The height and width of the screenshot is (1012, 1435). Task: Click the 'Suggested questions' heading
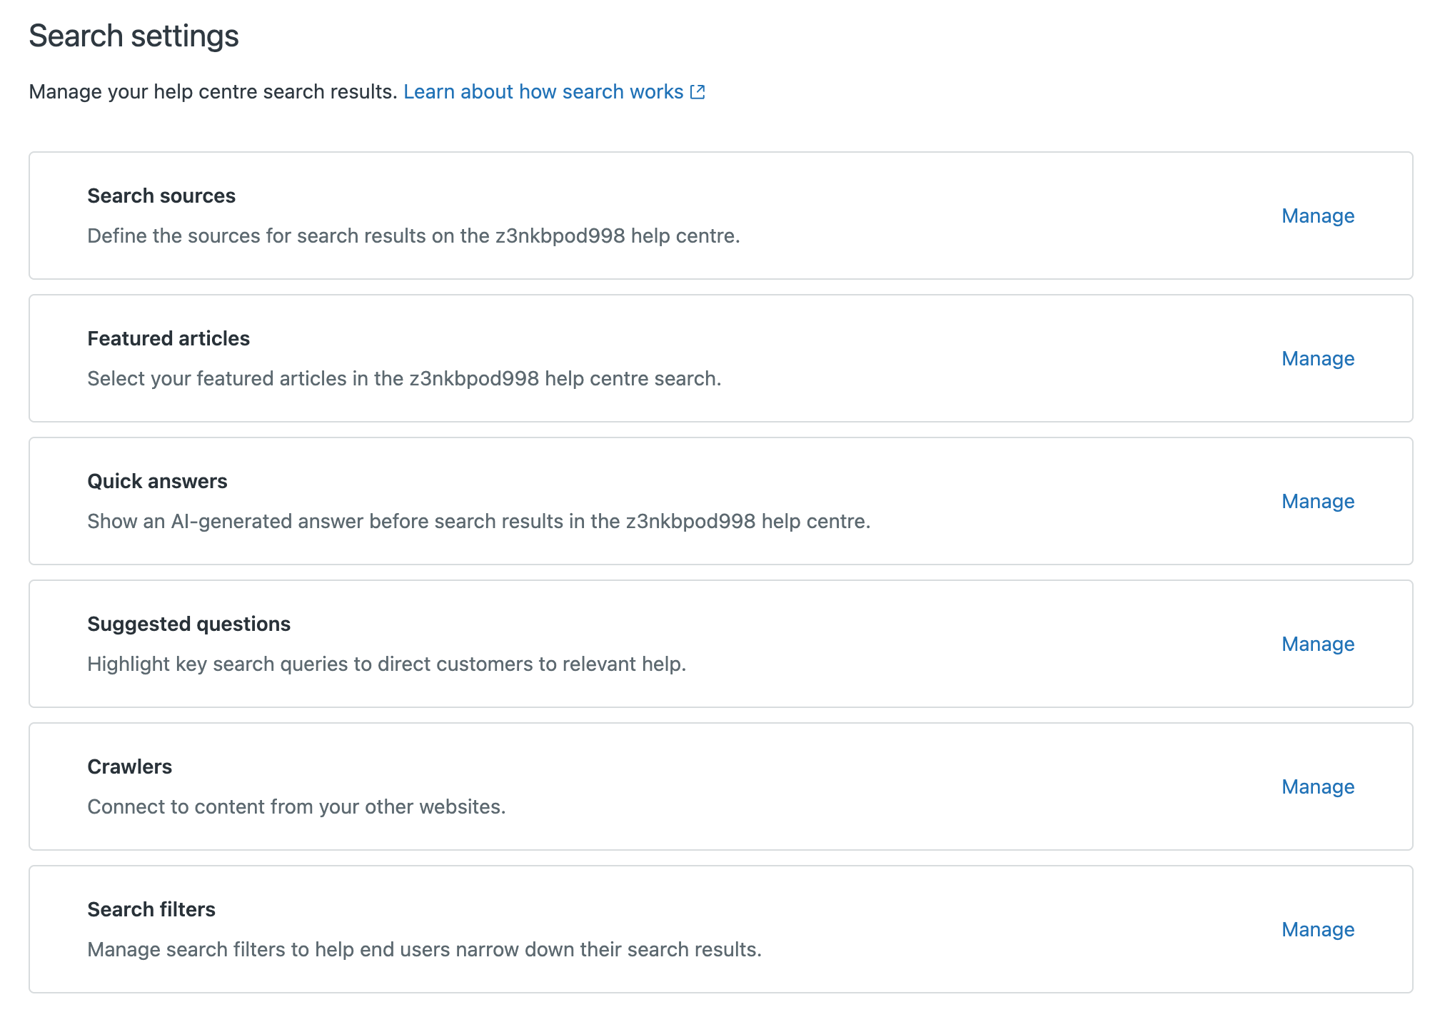188,624
